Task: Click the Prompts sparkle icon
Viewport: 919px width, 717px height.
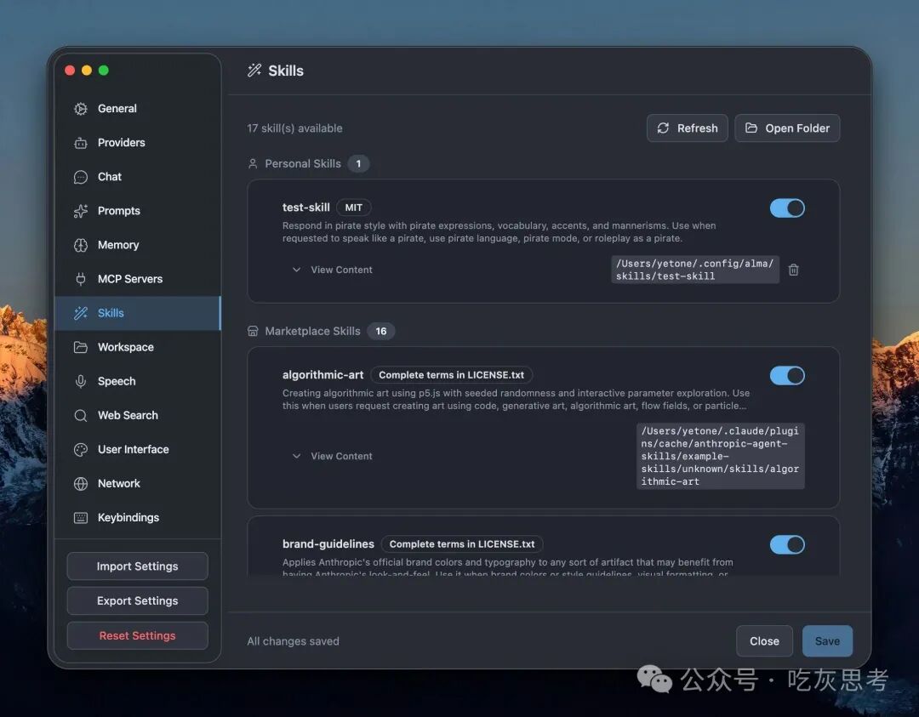Action: 81,211
